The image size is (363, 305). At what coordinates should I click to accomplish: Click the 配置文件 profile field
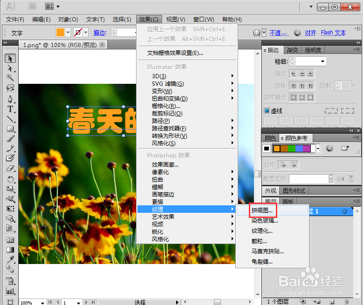click(309, 179)
